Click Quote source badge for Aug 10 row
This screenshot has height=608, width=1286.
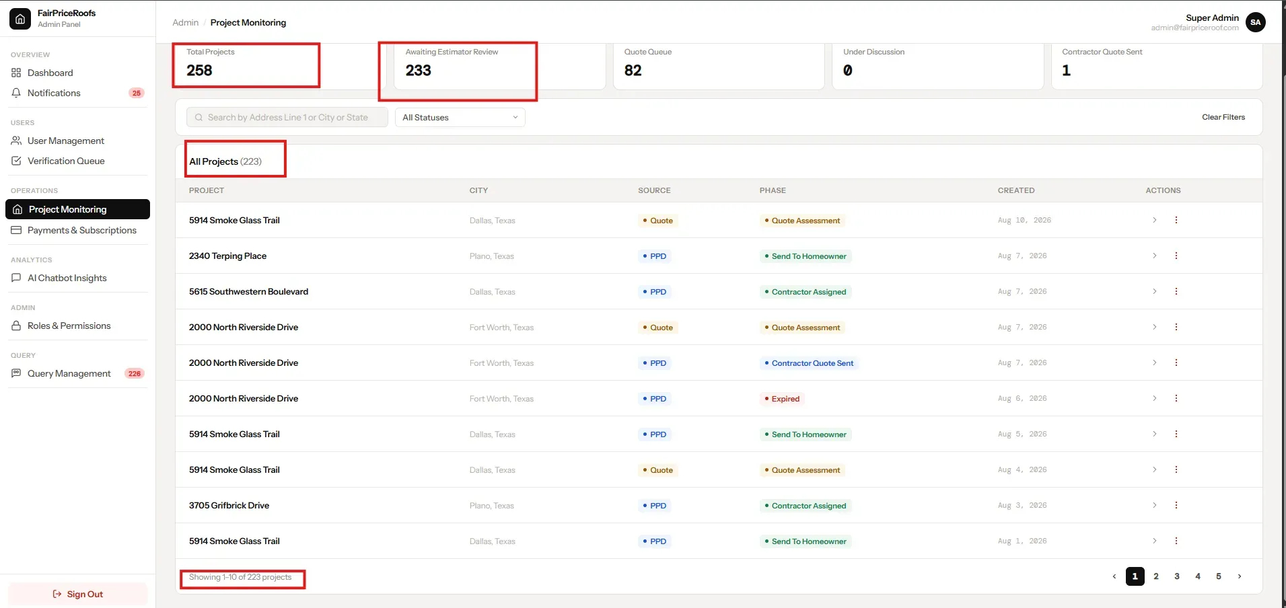(x=657, y=221)
